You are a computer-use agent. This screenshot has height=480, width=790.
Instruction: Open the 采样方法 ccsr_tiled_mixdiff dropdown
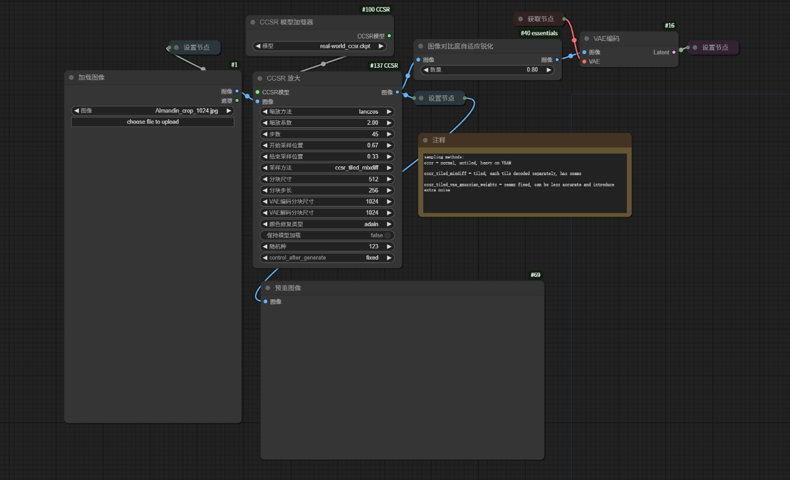coord(327,168)
